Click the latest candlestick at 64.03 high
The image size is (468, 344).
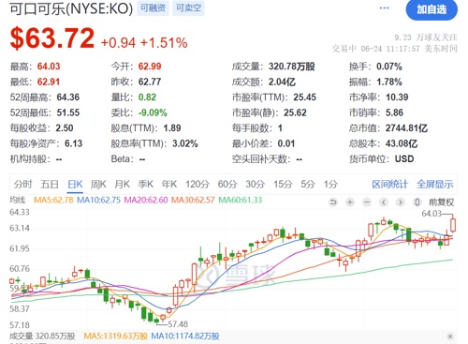[453, 225]
